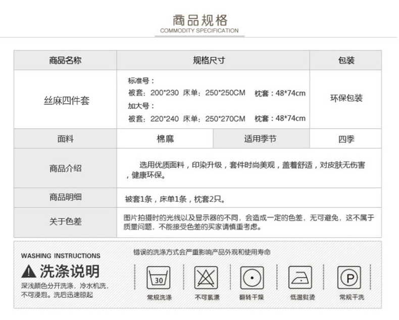Image resolution: width=399 pixels, height=320 pixels.
Task: Click the dry clean P icon
Action: 349,278
